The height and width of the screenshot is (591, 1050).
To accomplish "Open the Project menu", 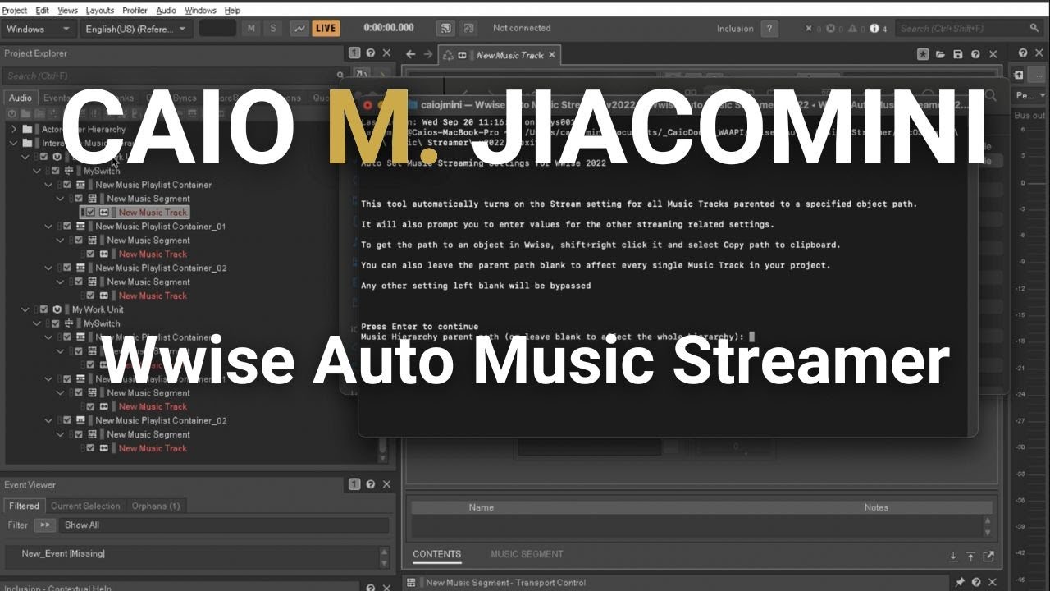I will pos(15,11).
